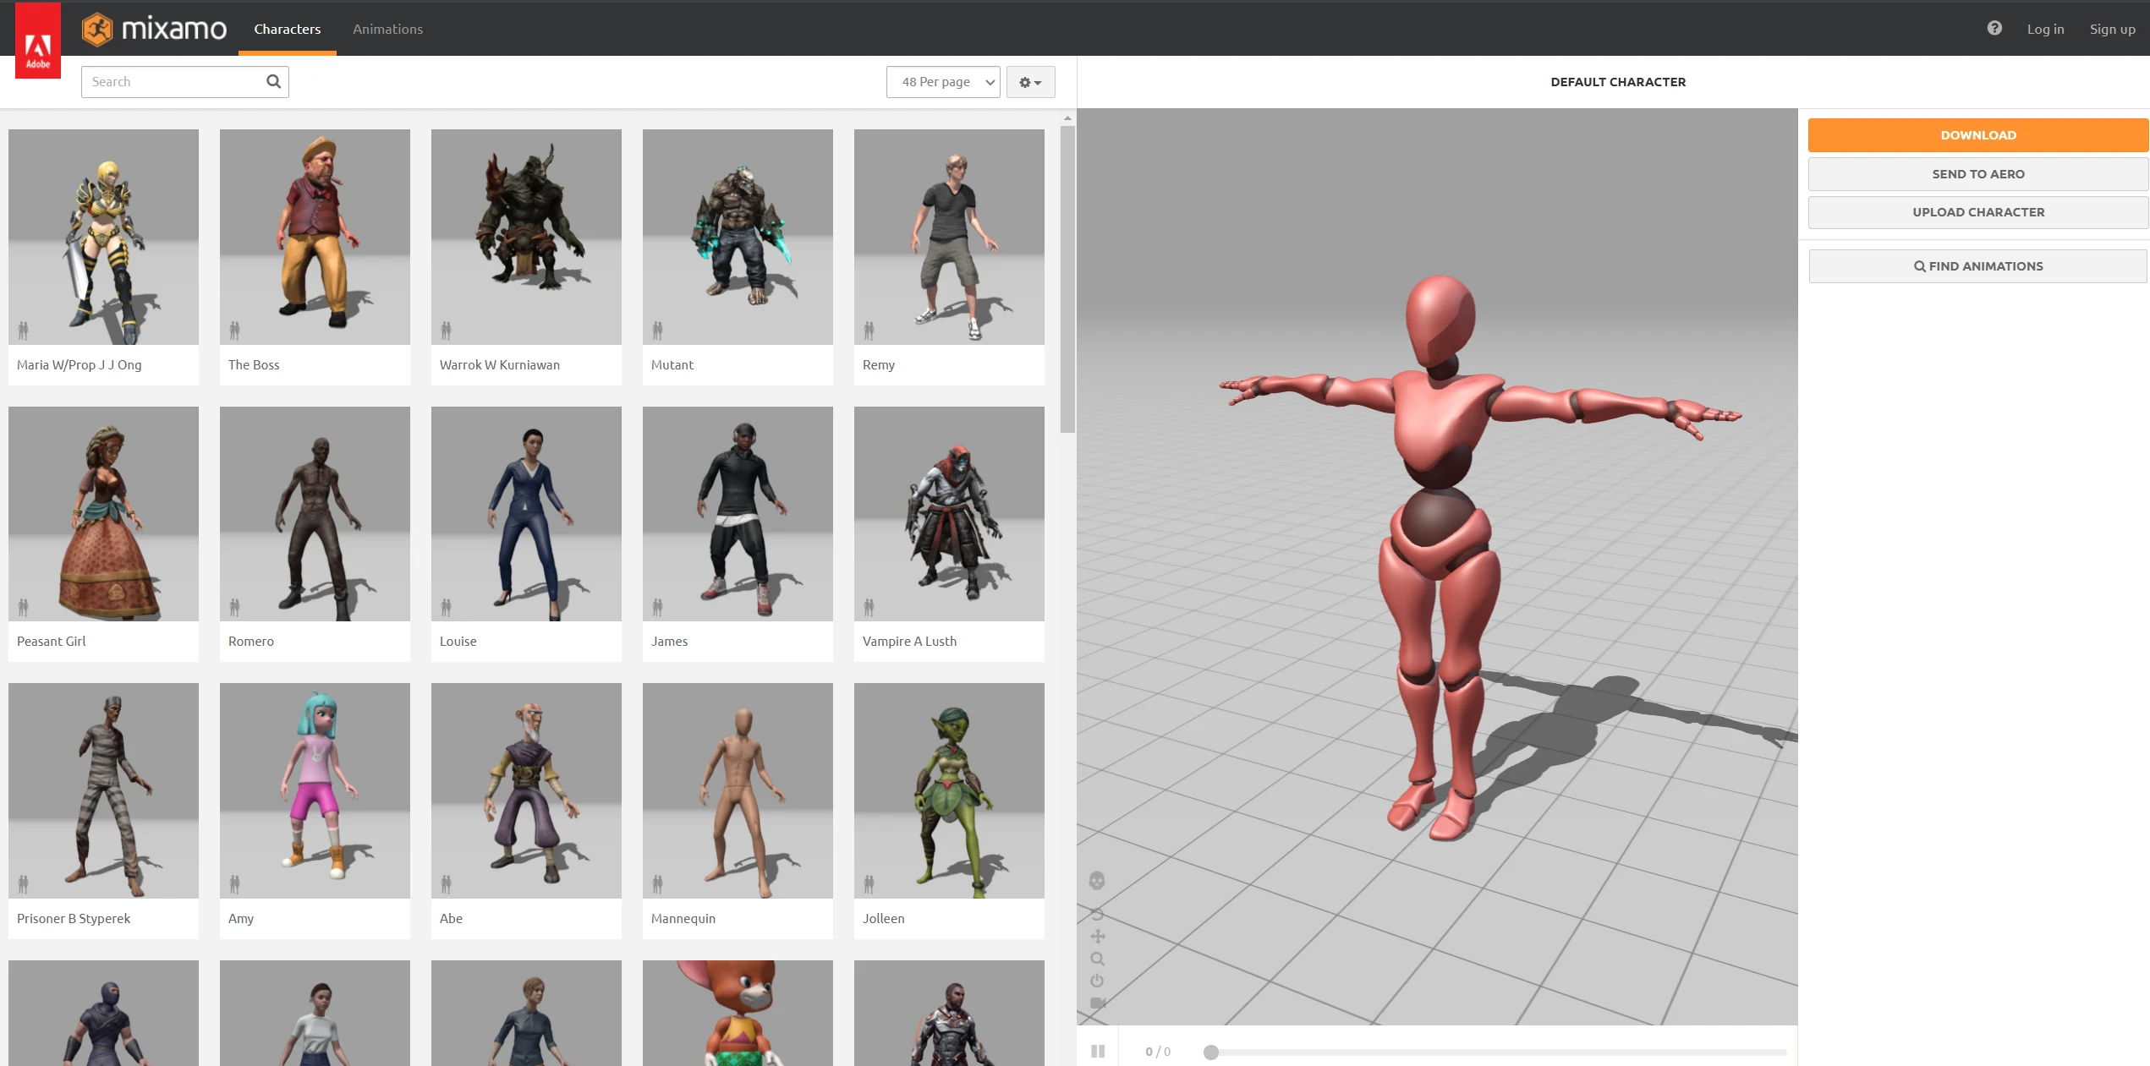Click the Upload Character button
Viewport: 2150px width, 1066px height.
(x=1977, y=212)
